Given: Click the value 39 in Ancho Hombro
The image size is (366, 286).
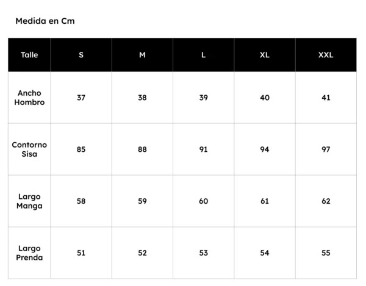Looking at the screenshot, I should pyautogui.click(x=203, y=98).
